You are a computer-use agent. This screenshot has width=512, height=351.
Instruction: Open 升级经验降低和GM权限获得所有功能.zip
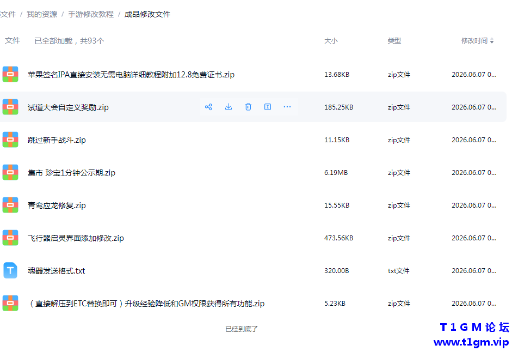point(146,304)
